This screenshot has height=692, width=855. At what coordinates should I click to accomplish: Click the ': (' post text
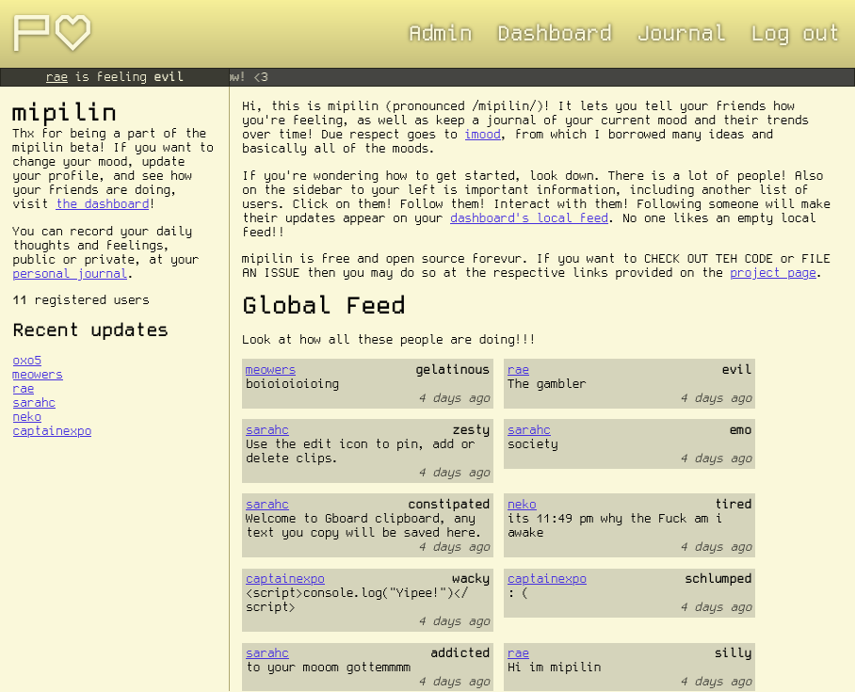coord(518,593)
